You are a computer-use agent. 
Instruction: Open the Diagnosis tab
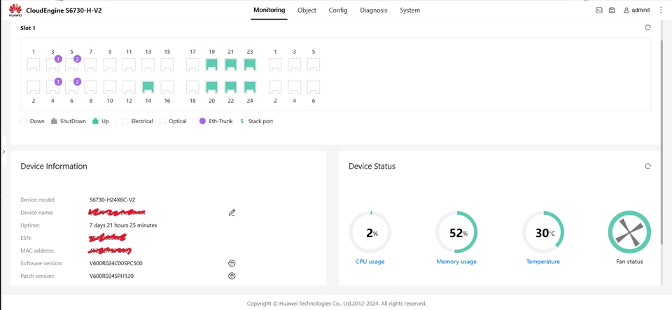(374, 10)
